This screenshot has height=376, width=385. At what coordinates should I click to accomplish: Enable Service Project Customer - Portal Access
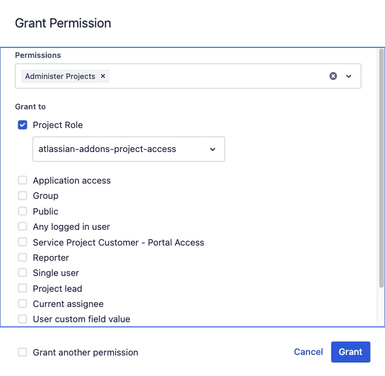click(x=23, y=242)
